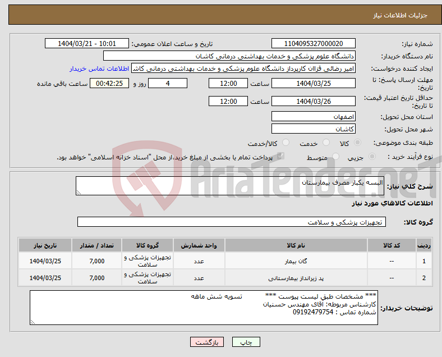Click the عدد unit cell in گان بیمار row
This screenshot has width=442, height=357.
pyautogui.click(x=199, y=261)
